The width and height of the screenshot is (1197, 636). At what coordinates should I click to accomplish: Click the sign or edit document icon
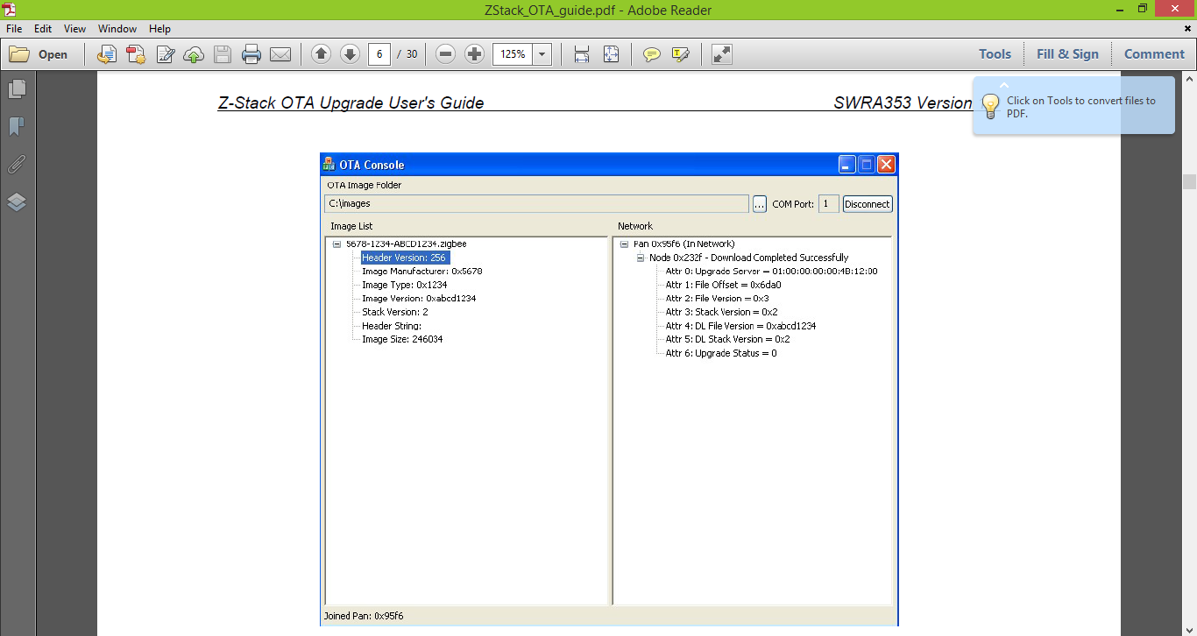[x=165, y=54]
